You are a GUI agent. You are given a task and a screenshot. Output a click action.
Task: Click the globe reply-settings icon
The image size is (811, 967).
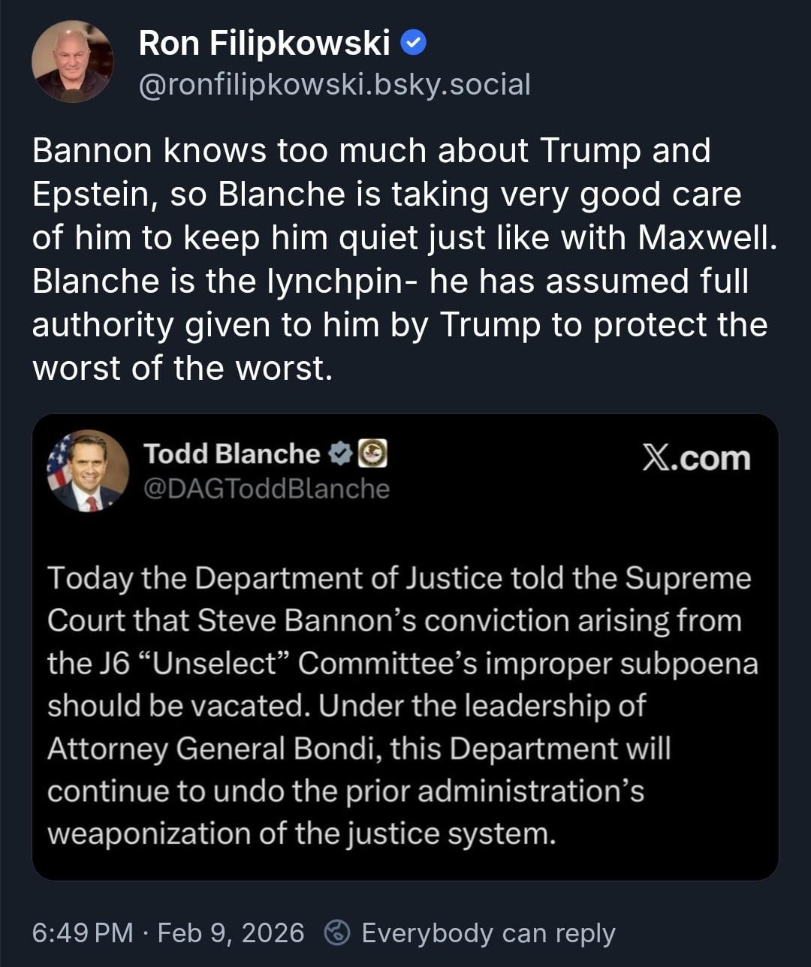point(337,933)
